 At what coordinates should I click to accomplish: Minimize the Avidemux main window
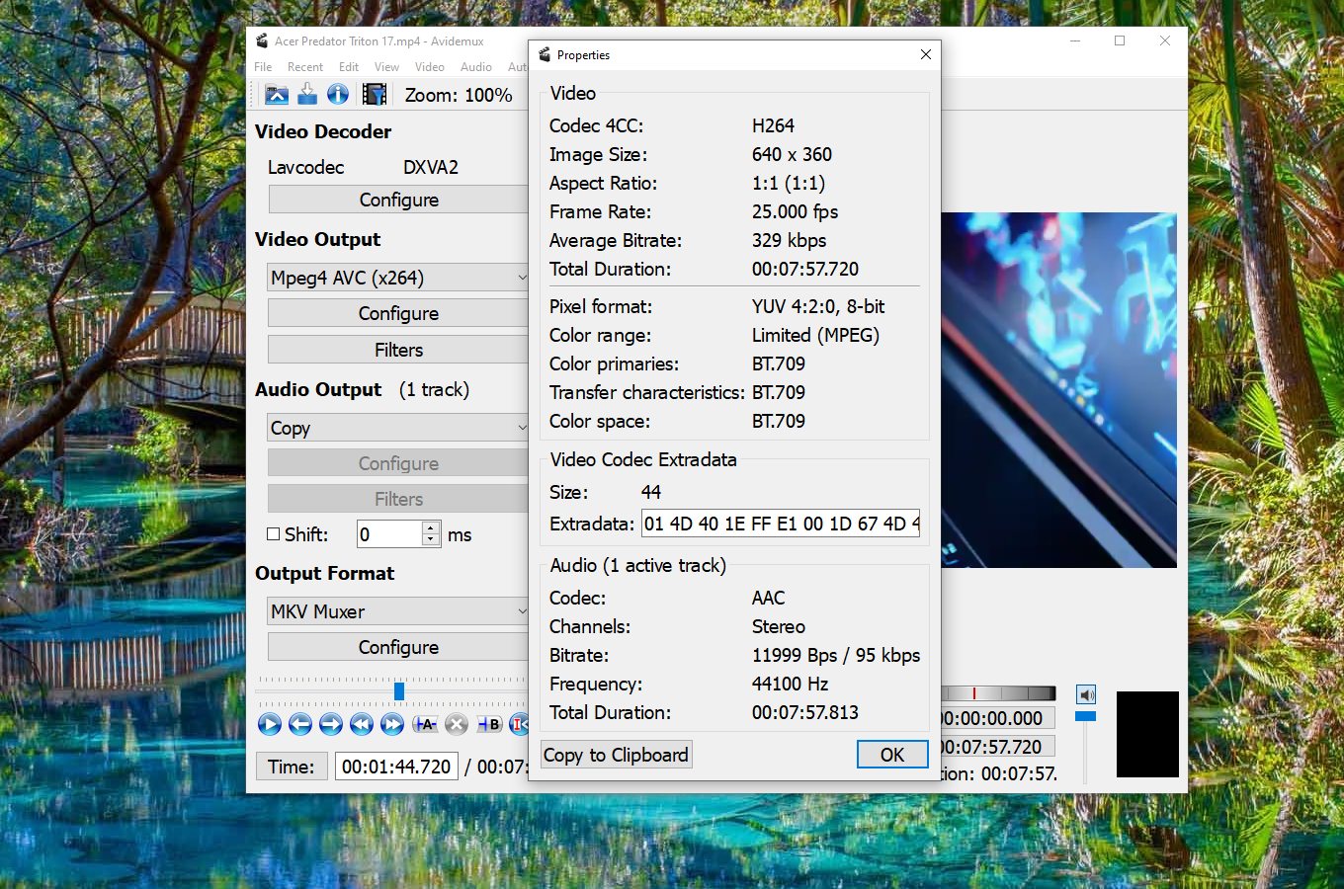(x=1075, y=40)
